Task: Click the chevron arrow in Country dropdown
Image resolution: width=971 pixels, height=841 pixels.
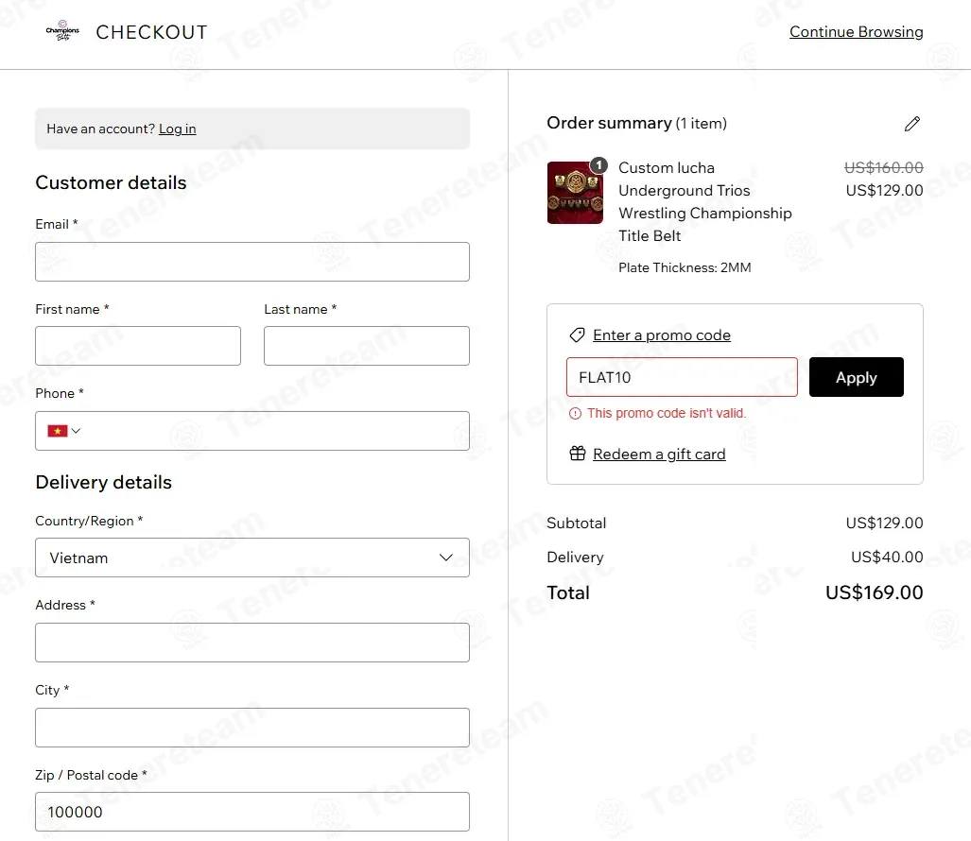Action: point(446,558)
